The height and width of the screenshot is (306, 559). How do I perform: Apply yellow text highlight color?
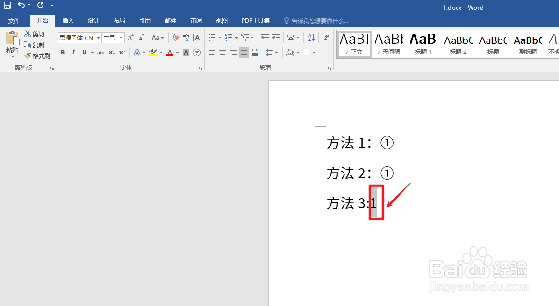coord(153,53)
